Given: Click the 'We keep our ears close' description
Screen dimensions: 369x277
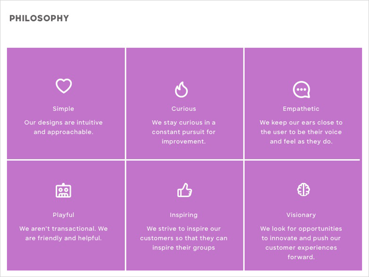Looking at the screenshot, I should tap(301, 132).
